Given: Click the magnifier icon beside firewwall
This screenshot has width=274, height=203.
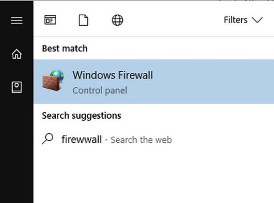Looking at the screenshot, I should [x=48, y=139].
